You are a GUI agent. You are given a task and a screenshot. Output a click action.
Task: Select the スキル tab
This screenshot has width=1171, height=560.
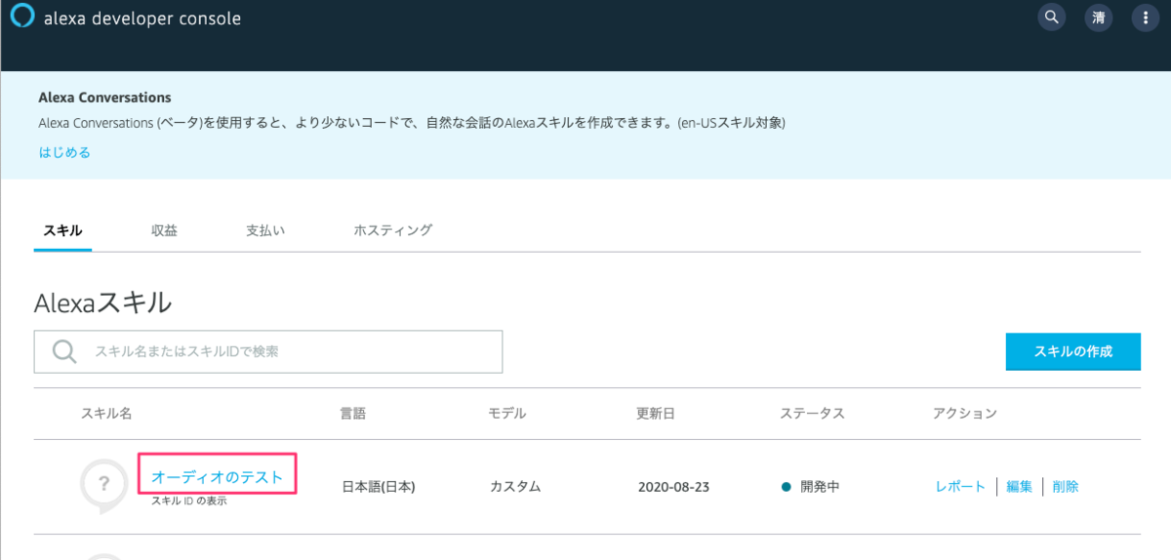pos(62,231)
